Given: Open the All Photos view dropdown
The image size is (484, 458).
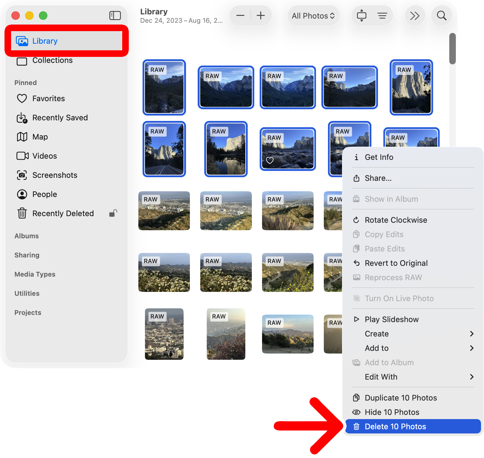Looking at the screenshot, I should tap(313, 16).
